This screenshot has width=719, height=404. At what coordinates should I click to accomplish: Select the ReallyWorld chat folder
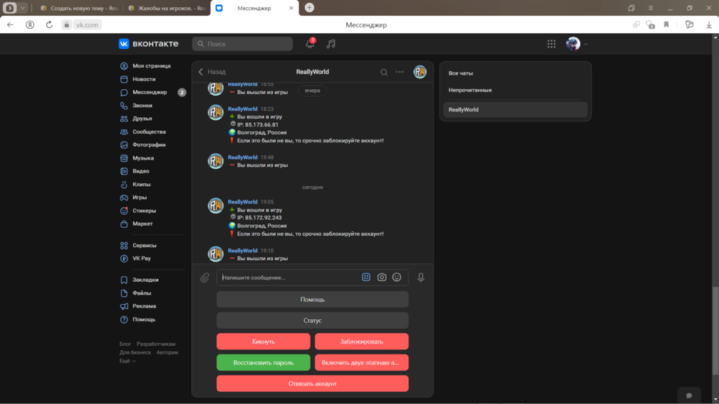tap(515, 109)
